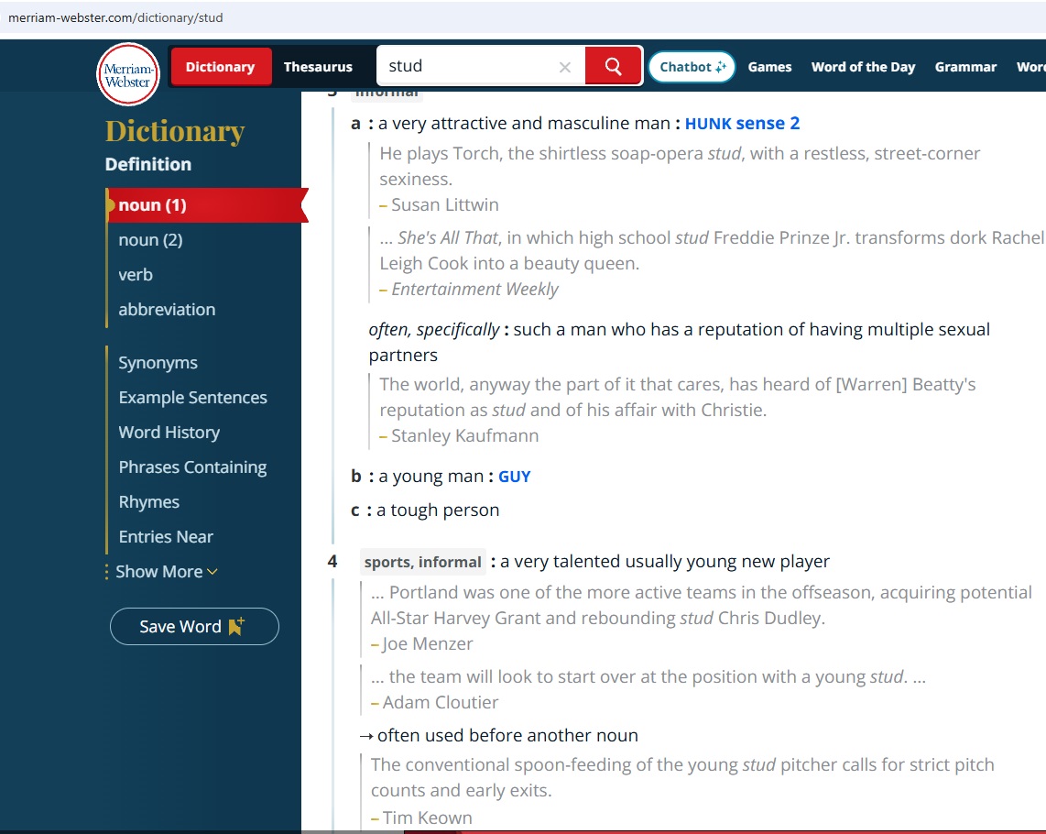The width and height of the screenshot is (1046, 834).
Task: Go to Phrases Containing section
Action: point(192,466)
